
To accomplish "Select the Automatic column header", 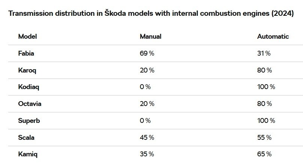I will pos(273,36).
